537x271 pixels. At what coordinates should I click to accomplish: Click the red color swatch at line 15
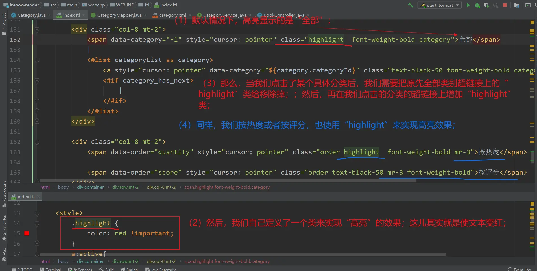[27, 233]
